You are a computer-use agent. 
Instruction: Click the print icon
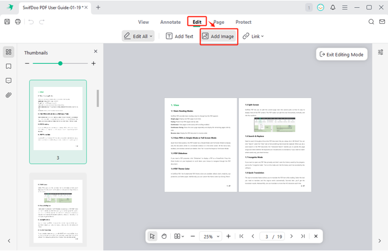click(18, 22)
